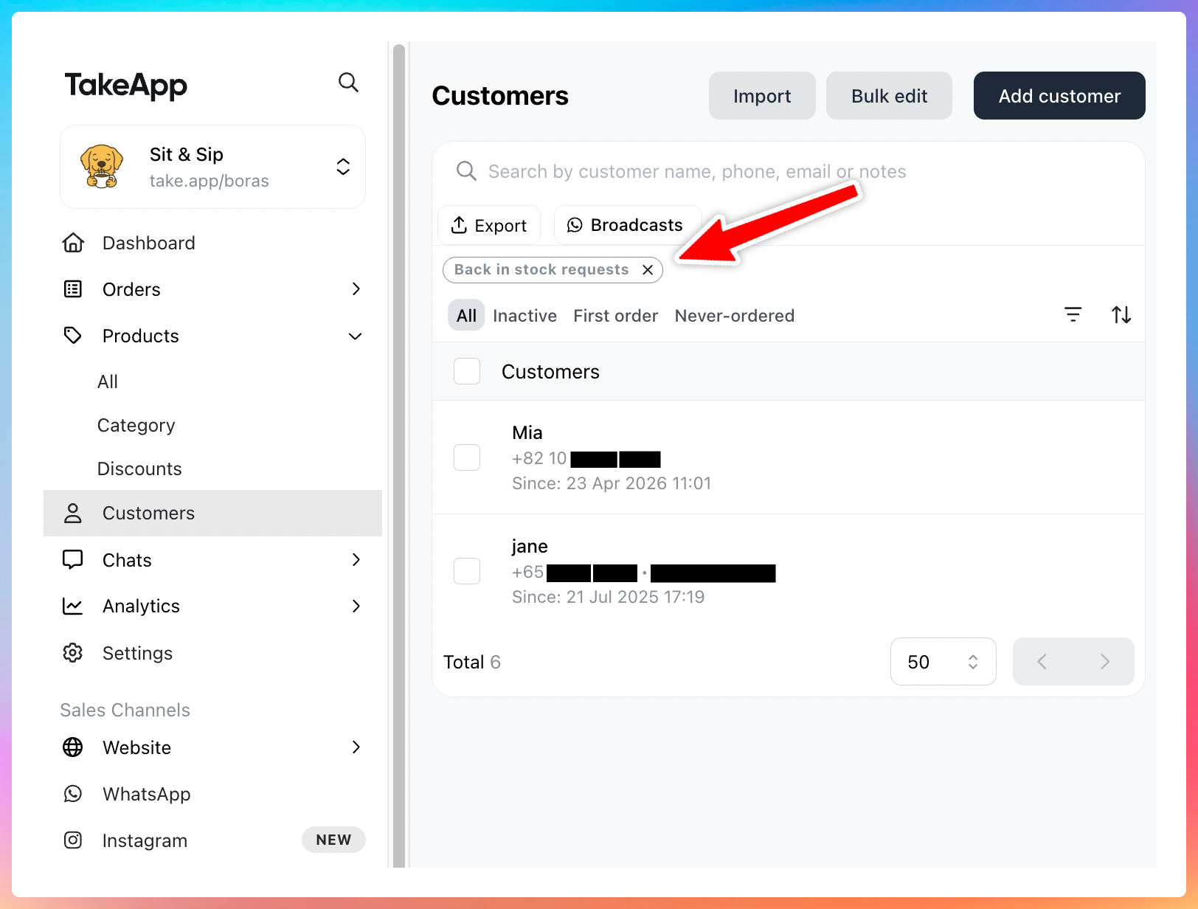
Task: Click the Add customer button
Action: pos(1059,96)
